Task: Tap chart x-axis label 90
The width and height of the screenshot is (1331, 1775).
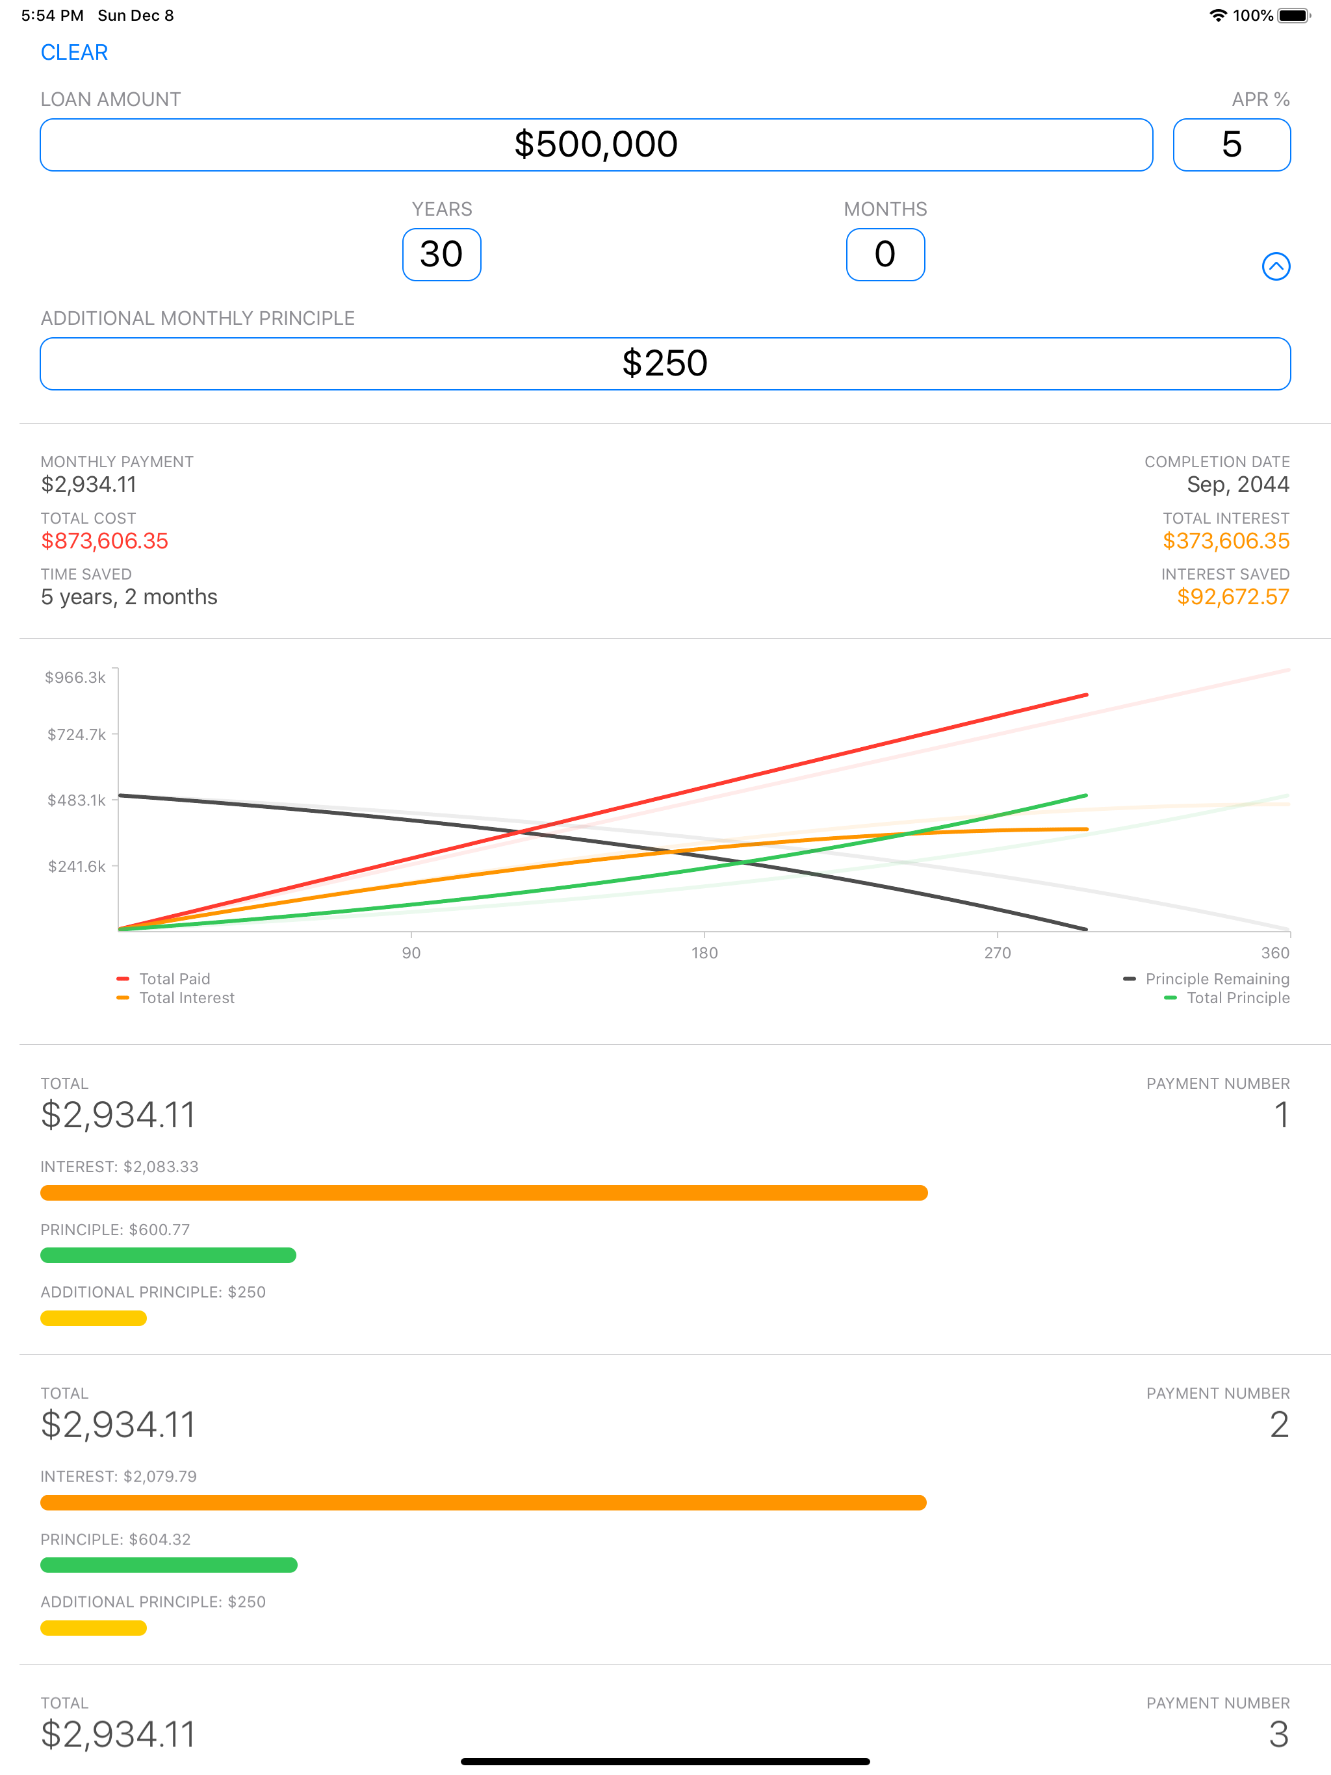Action: [x=411, y=952]
